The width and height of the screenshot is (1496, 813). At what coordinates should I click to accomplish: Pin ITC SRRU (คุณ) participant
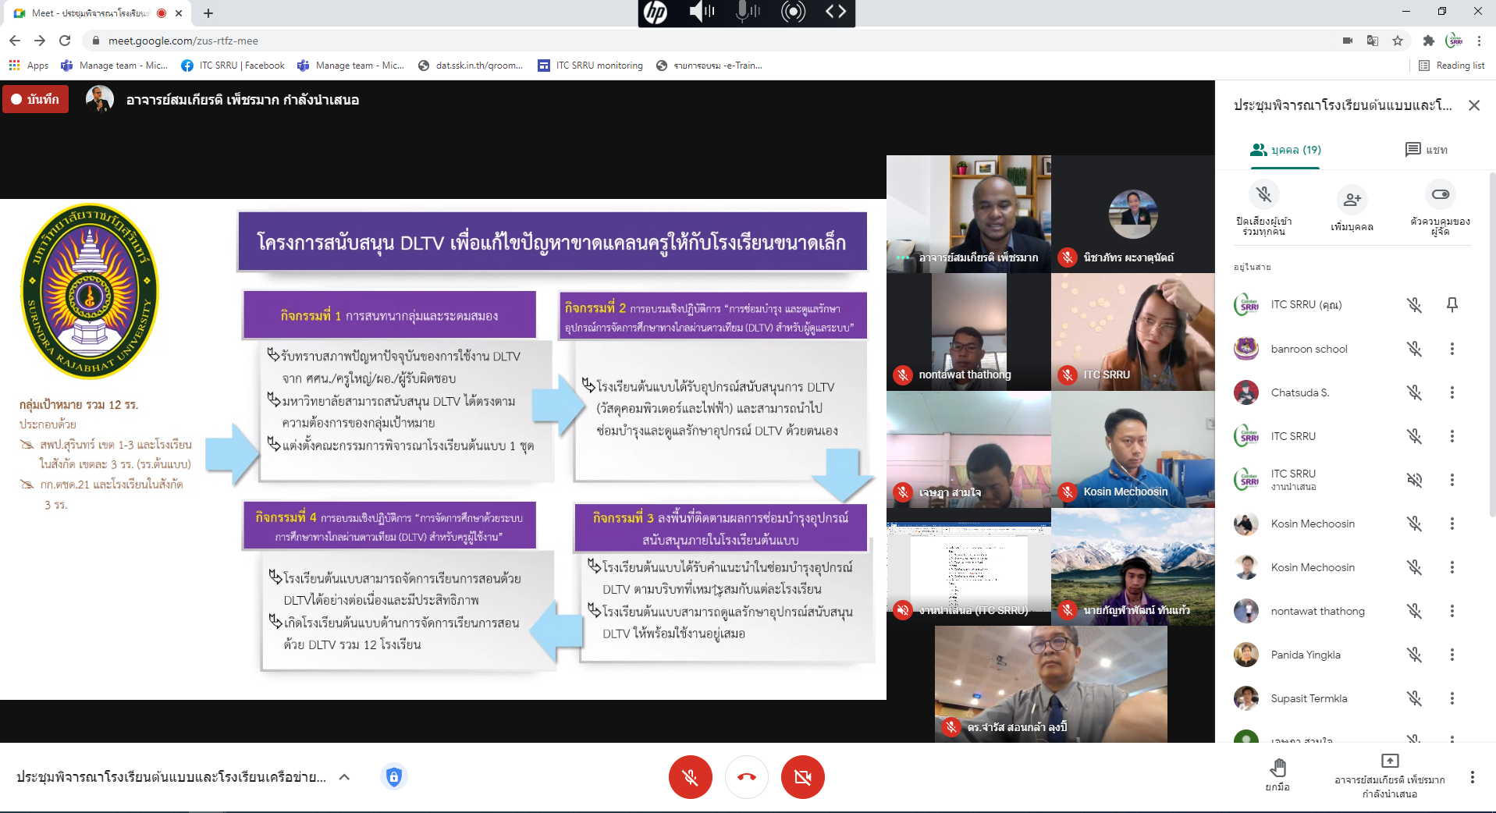click(x=1452, y=305)
